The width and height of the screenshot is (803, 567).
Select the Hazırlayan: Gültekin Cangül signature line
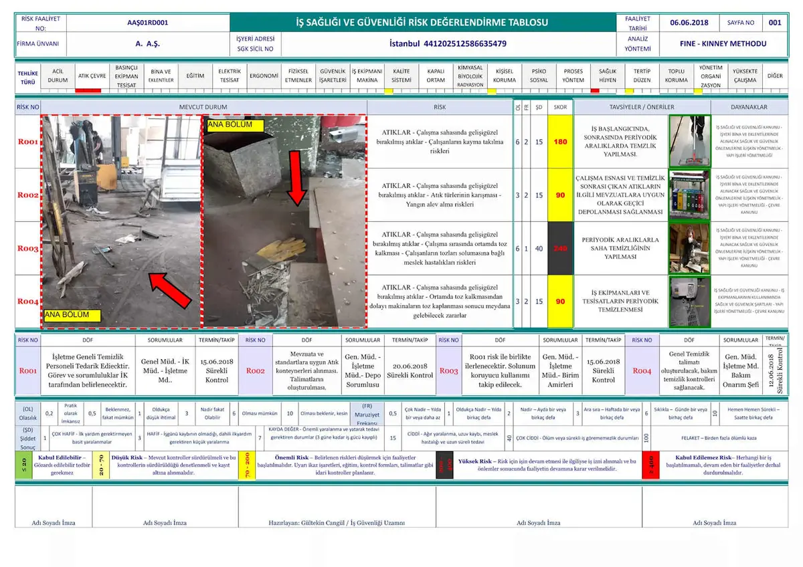pos(337,523)
